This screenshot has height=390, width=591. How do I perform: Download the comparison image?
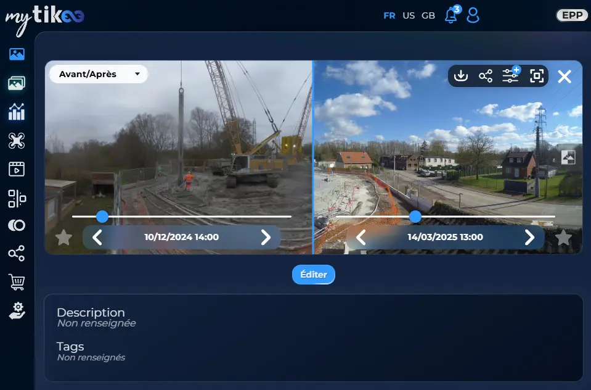(460, 76)
